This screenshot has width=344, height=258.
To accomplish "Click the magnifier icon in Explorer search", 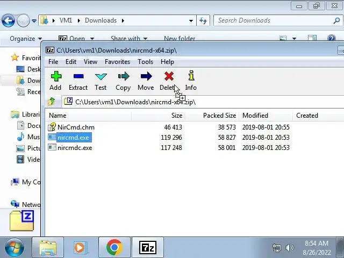I will tap(336, 20).
